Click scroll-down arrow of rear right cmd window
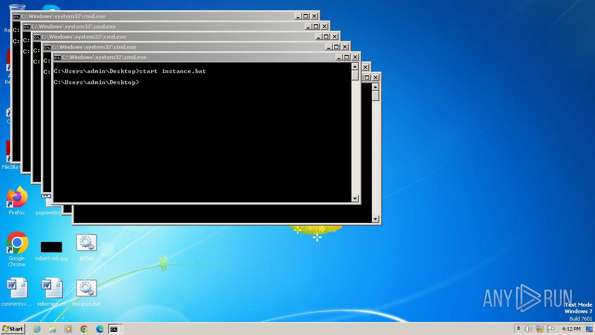 tap(376, 219)
